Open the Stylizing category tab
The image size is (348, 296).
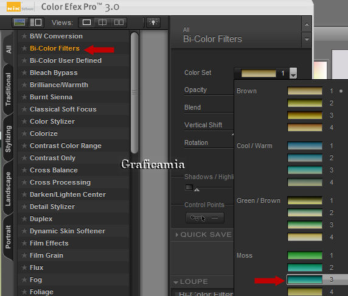[x=8, y=139]
